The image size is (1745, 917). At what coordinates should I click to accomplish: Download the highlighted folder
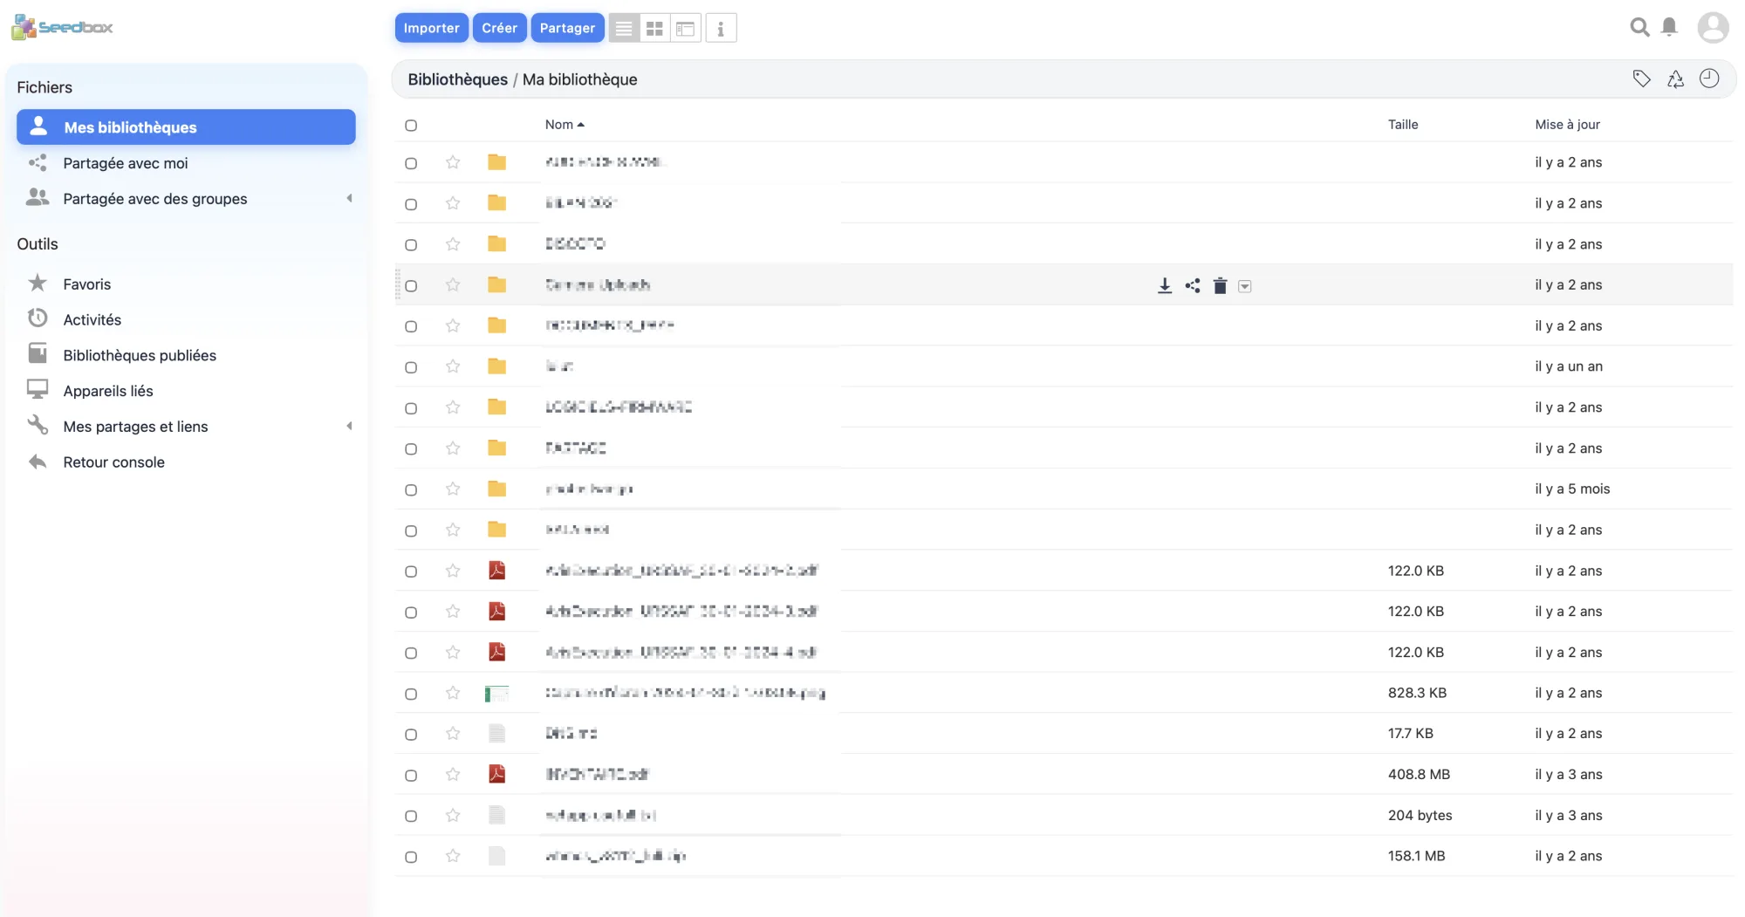1165,285
